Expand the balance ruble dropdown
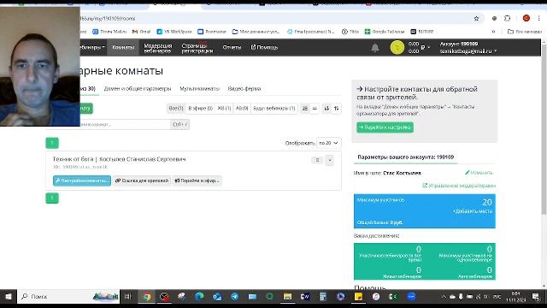This screenshot has height=308, width=547. point(428,48)
